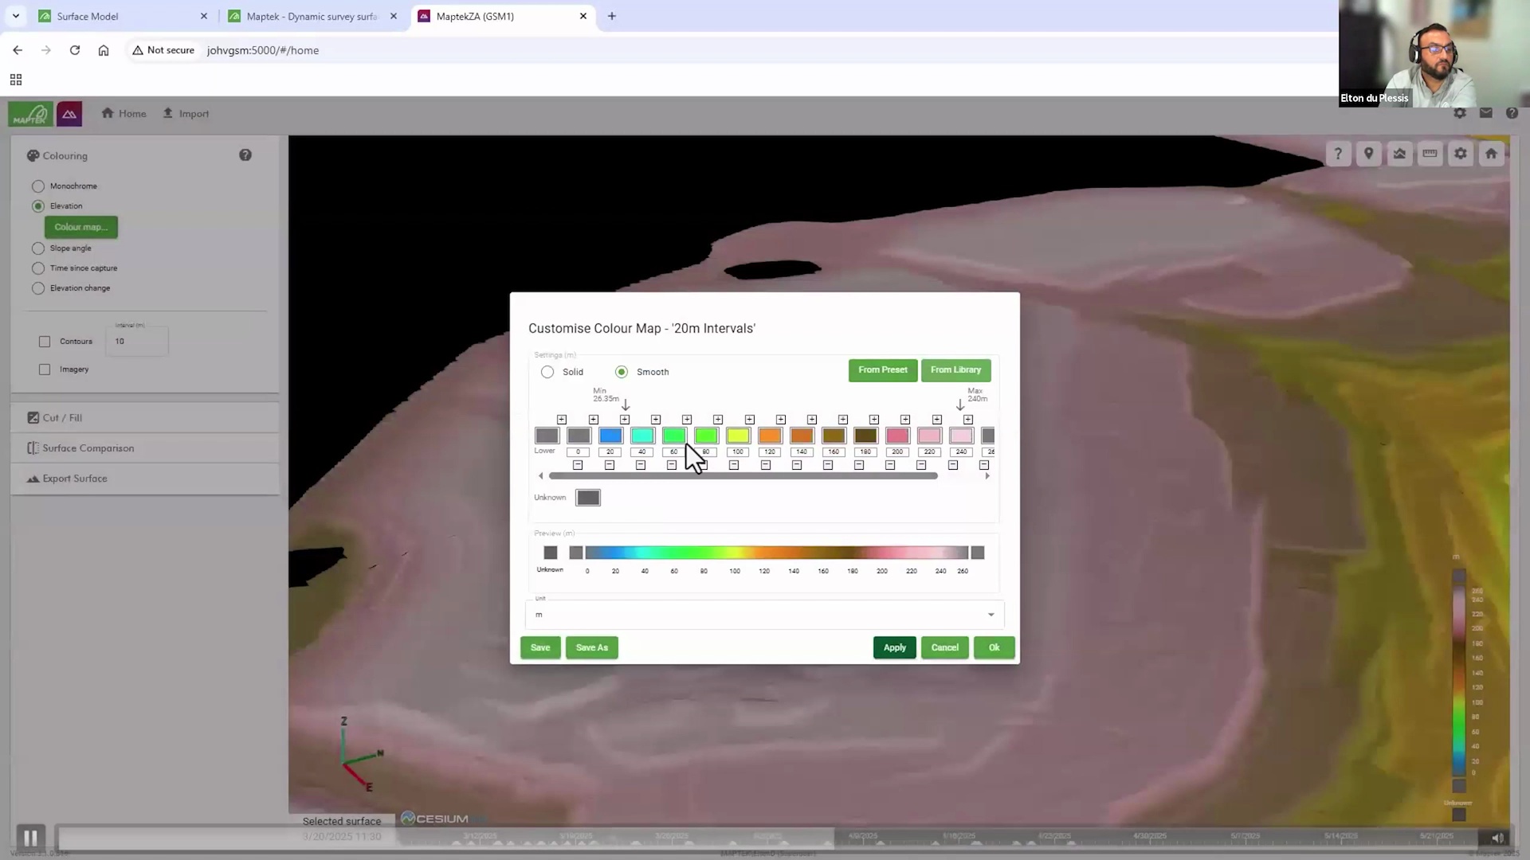The height and width of the screenshot is (860, 1530).
Task: Open application settings gear near mail icon
Action: tap(1460, 114)
